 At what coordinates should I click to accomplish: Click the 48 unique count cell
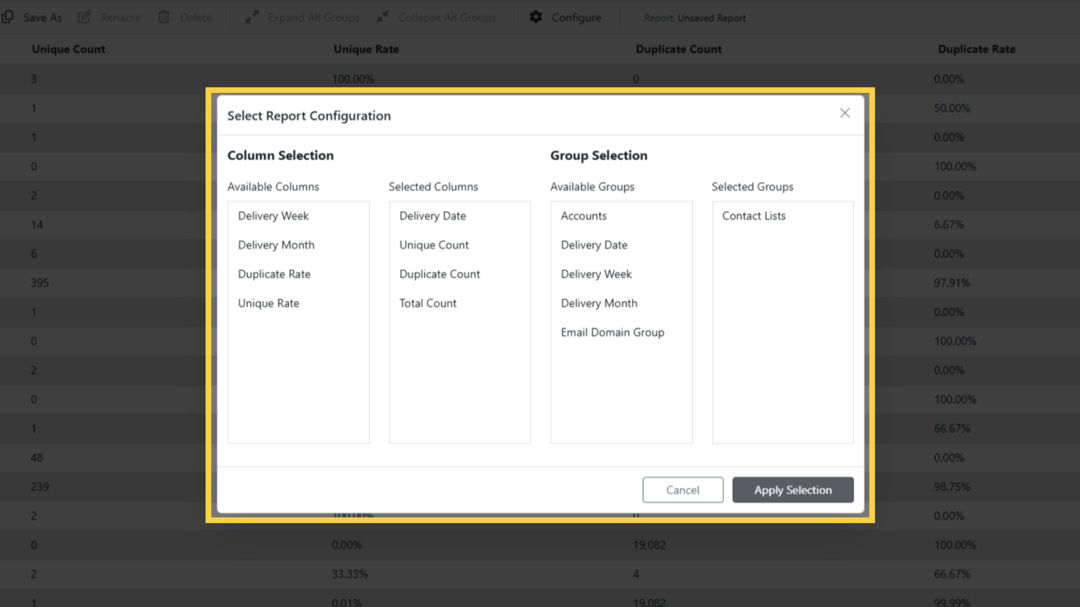tap(37, 457)
